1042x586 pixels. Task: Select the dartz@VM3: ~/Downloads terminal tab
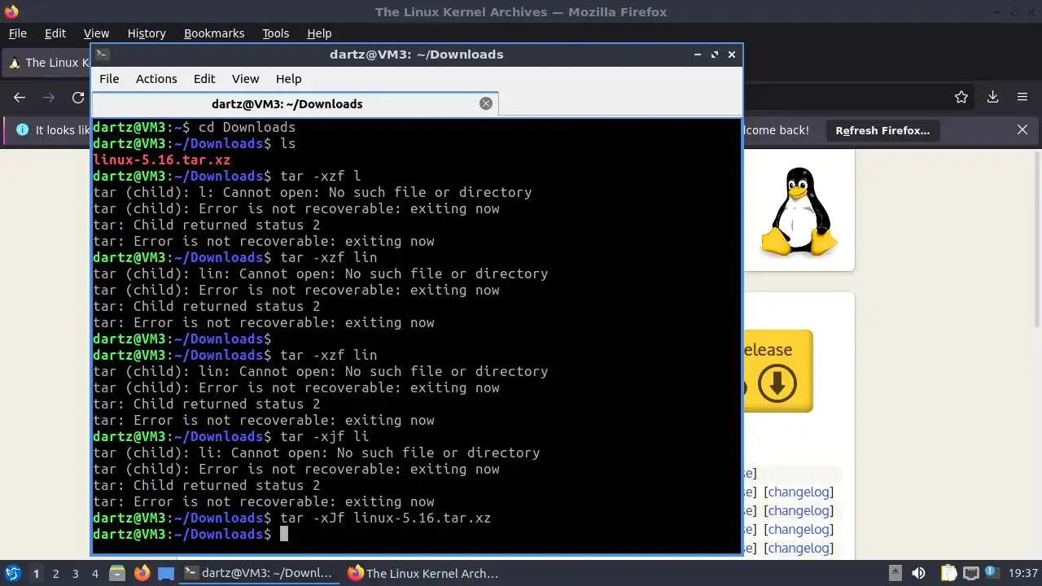(x=287, y=104)
